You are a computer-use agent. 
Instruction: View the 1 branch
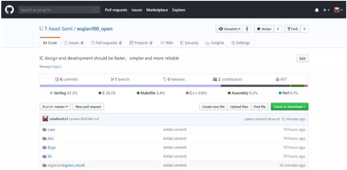(x=120, y=79)
